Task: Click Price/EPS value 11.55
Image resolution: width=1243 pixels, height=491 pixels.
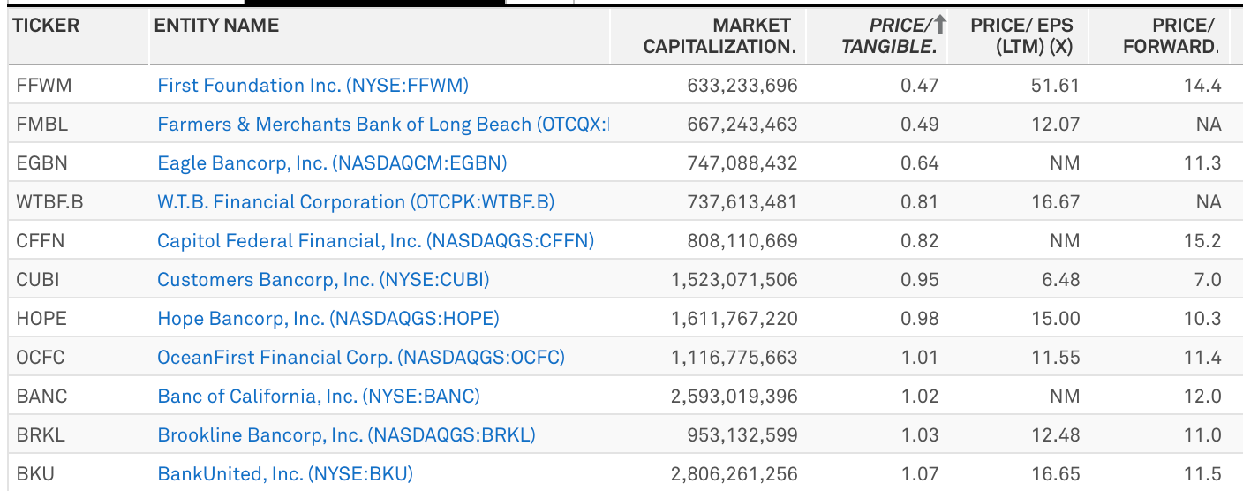Action: pyautogui.click(x=1056, y=358)
